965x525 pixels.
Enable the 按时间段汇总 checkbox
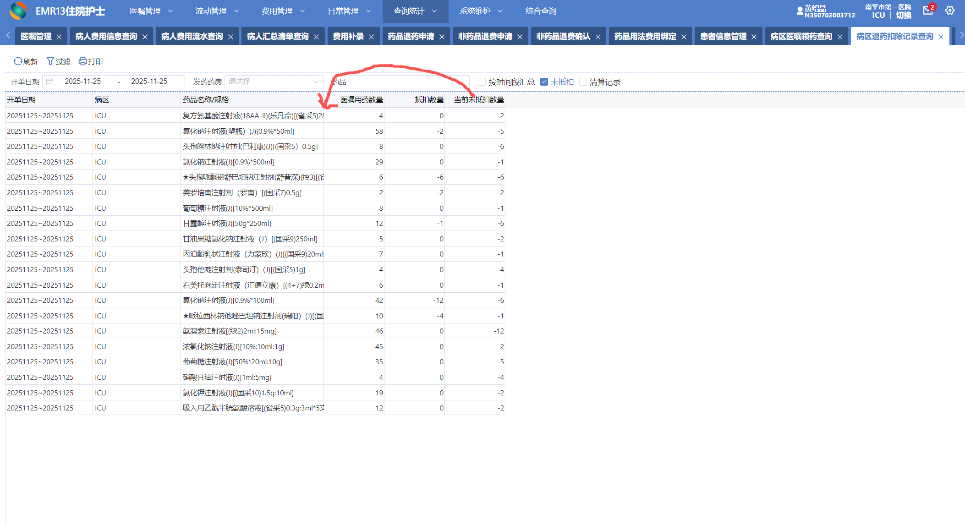[482, 82]
